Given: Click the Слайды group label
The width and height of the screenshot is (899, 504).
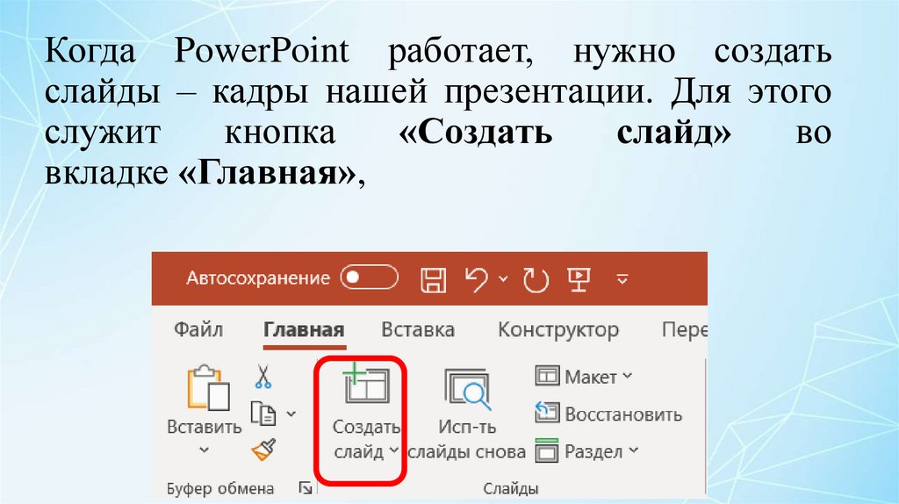Looking at the screenshot, I should pos(511,488).
